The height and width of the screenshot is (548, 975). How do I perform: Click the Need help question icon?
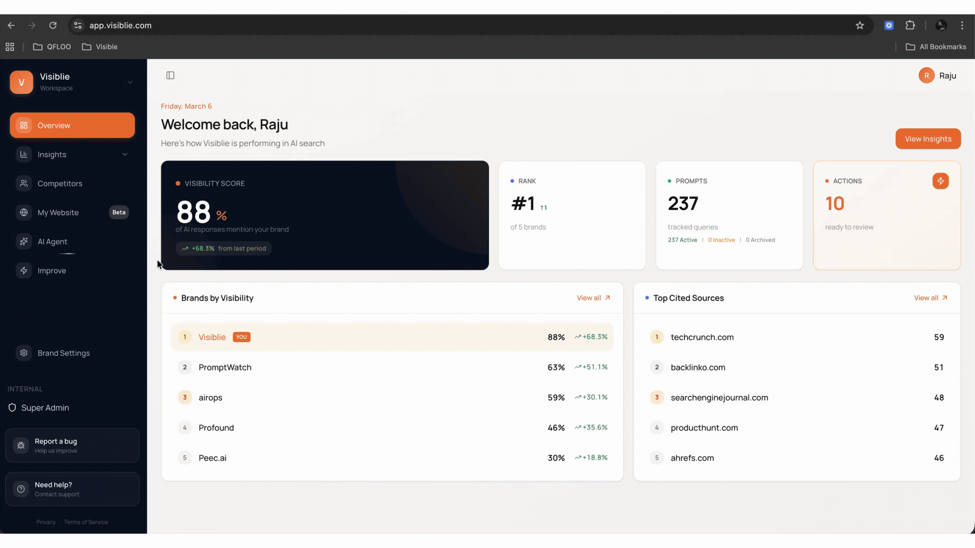[21, 489]
